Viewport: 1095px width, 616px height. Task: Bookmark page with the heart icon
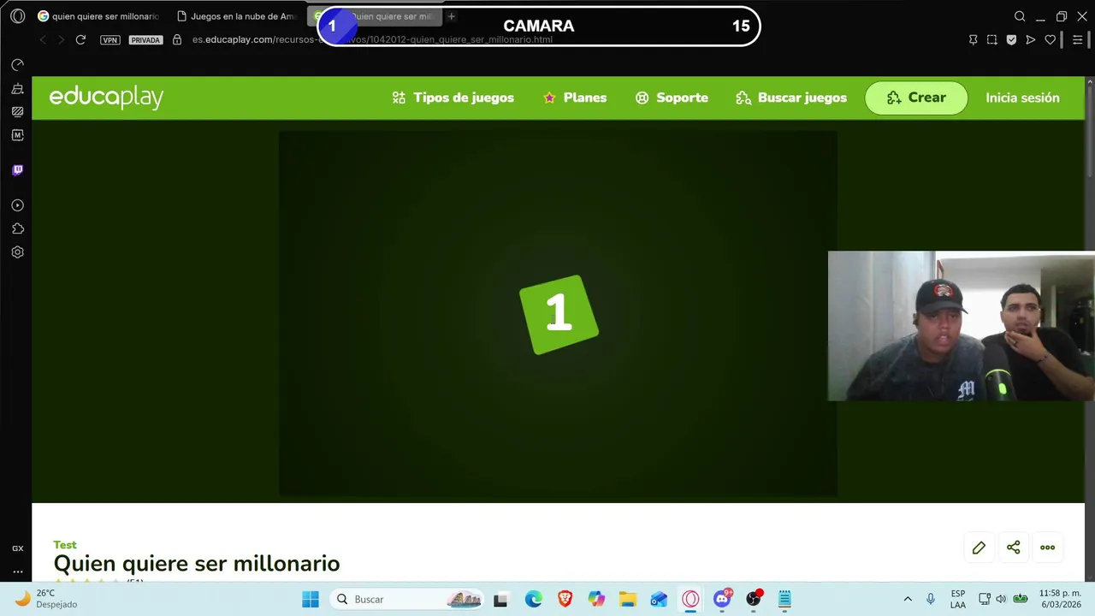(x=1051, y=39)
